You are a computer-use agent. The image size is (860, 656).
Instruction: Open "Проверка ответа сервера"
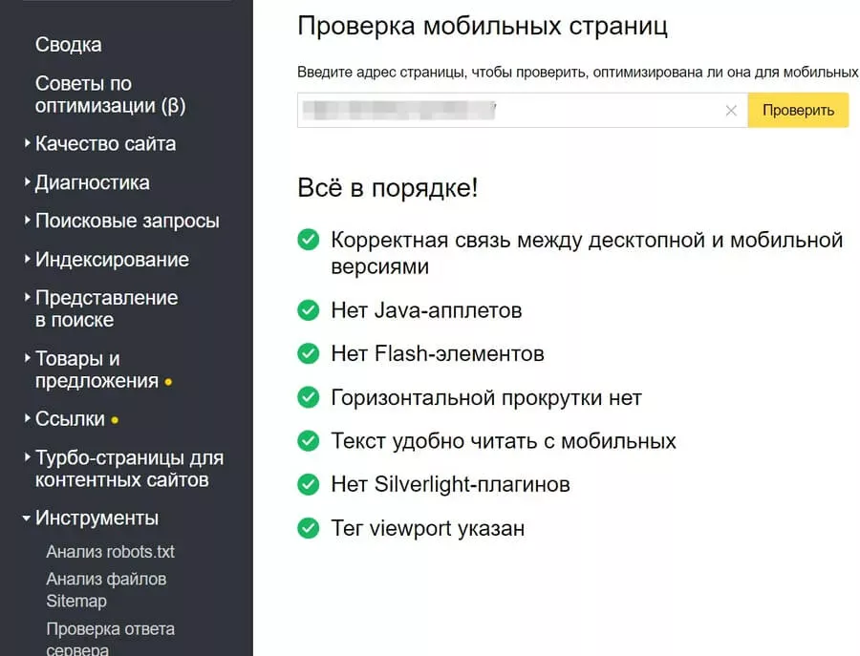coord(110,628)
